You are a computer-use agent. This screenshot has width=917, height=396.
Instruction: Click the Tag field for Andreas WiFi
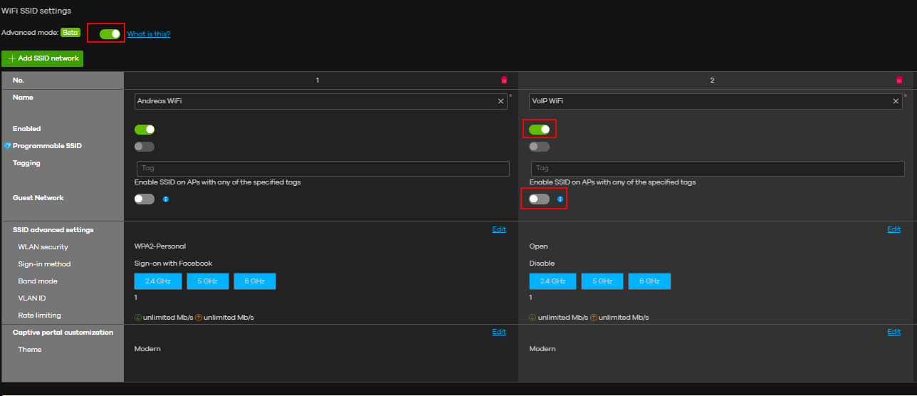point(323,169)
